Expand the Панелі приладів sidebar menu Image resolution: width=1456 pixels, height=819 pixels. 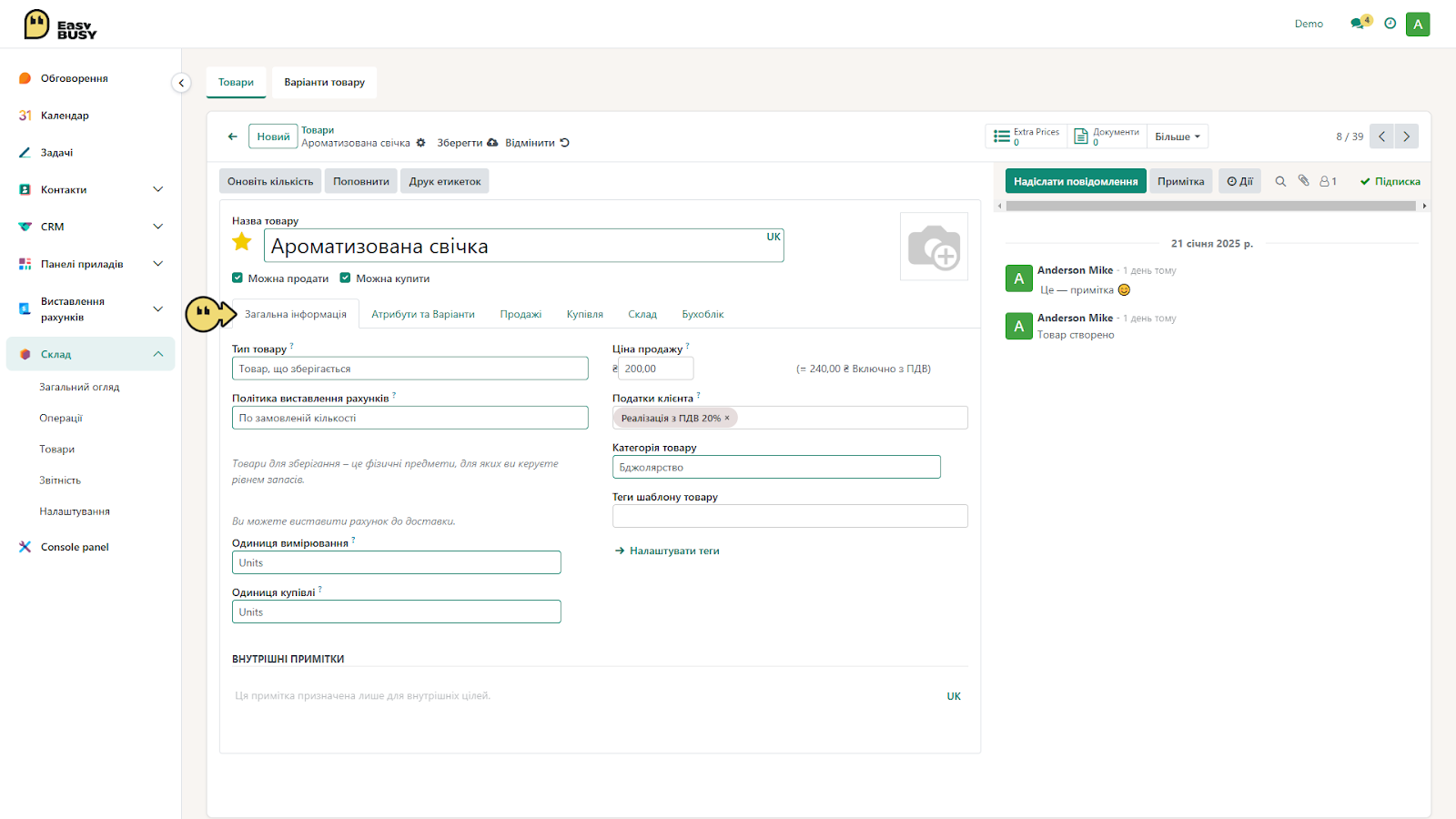click(x=158, y=264)
